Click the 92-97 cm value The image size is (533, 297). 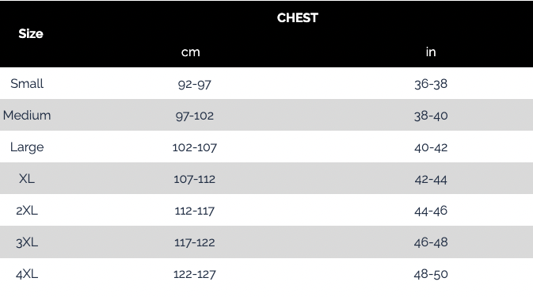pos(195,84)
